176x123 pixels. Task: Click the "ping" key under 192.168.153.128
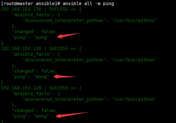[x=20, y=116]
